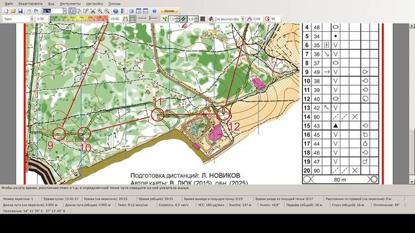Open the globe web map icon

pos(115,11)
